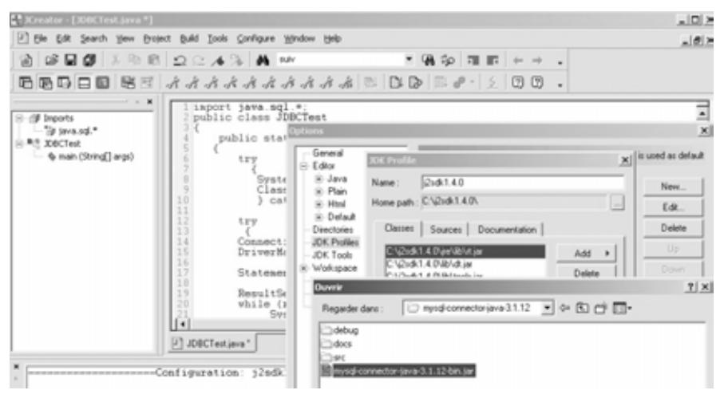The height and width of the screenshot is (394, 724).
Task: Click the Save All icon
Action: click(x=89, y=61)
